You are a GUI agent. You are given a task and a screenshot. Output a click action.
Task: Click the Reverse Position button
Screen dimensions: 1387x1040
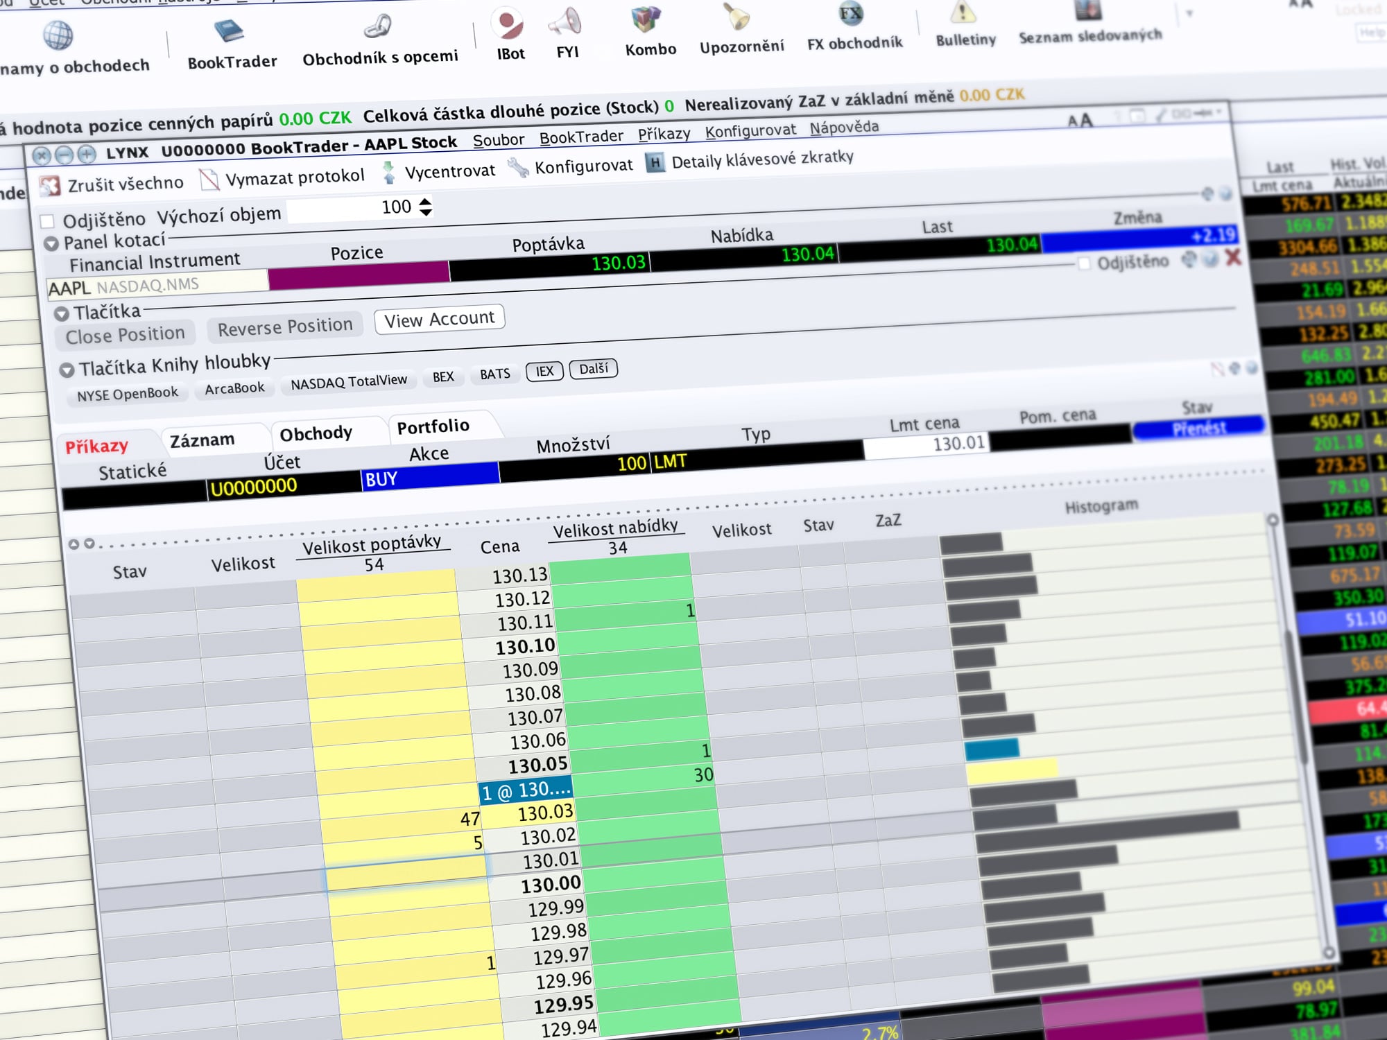click(x=285, y=327)
